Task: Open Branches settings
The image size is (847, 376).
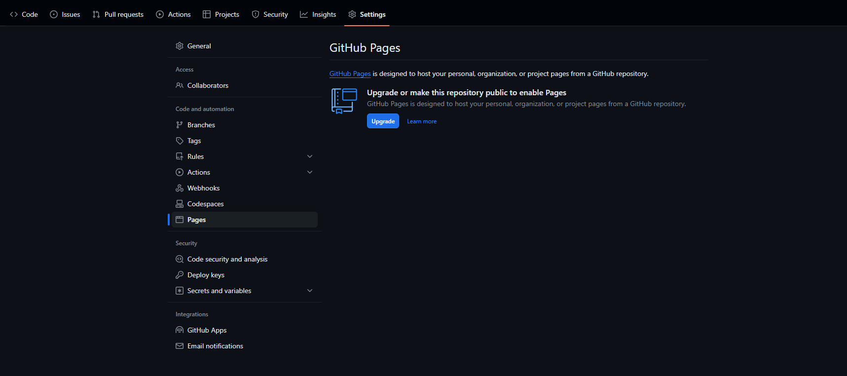Action: click(x=245, y=125)
